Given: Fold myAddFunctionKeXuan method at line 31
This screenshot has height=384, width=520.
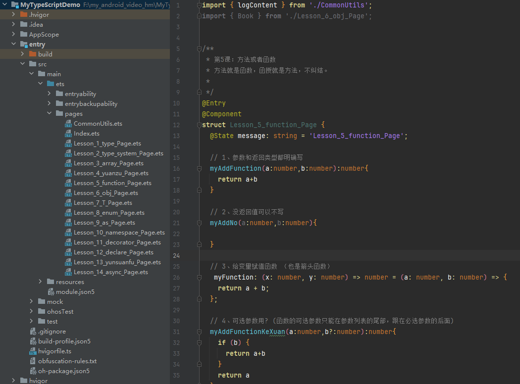Looking at the screenshot, I should tap(199, 332).
